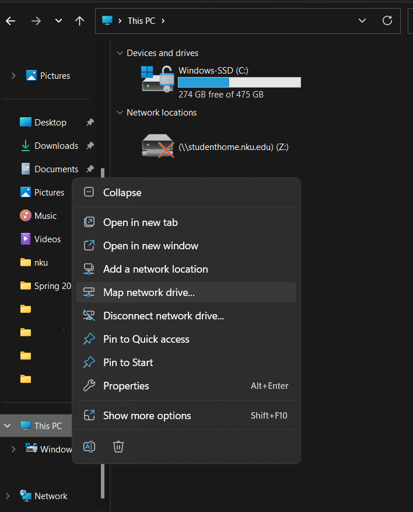This screenshot has width=413, height=512.
Task: Click the Delete trash icon in context menu
Action: 118,447
